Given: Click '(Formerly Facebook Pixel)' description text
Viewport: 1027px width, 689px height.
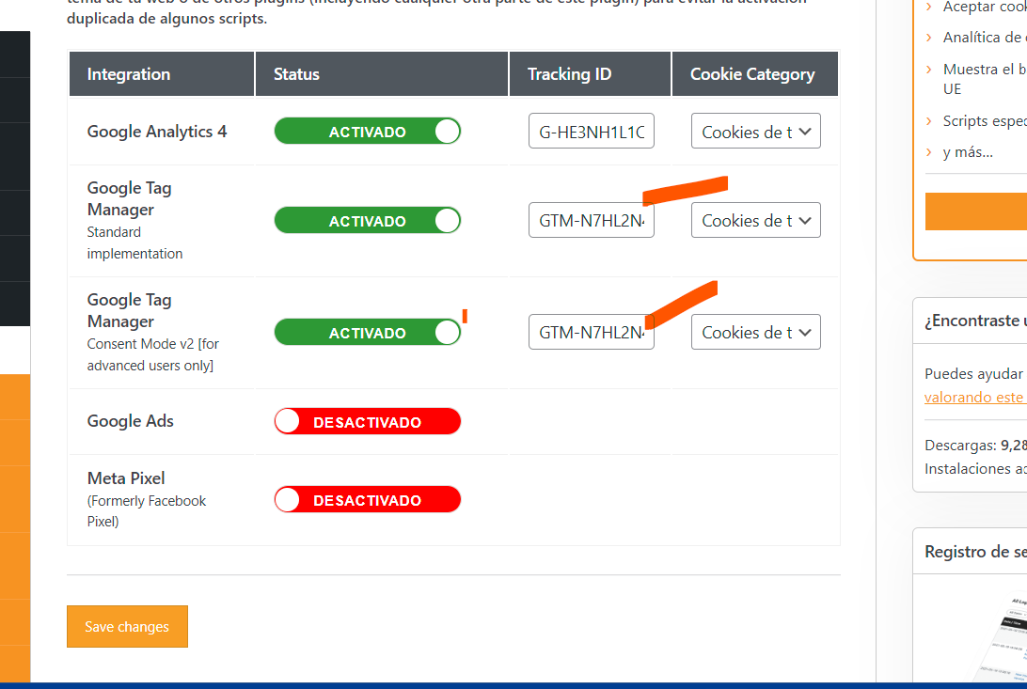Looking at the screenshot, I should pos(147,511).
